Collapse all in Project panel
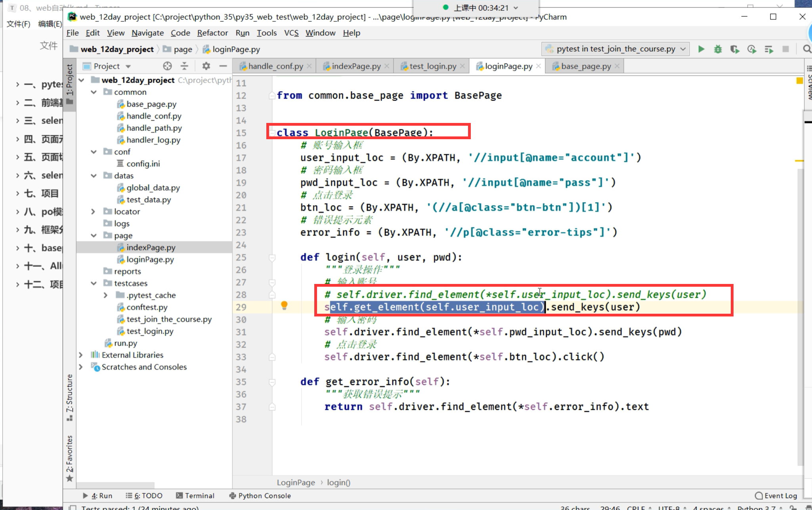 (x=184, y=66)
